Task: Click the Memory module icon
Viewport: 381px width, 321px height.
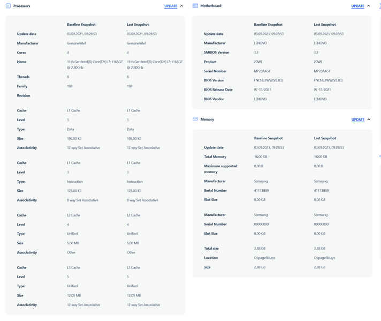Action: pos(195,120)
